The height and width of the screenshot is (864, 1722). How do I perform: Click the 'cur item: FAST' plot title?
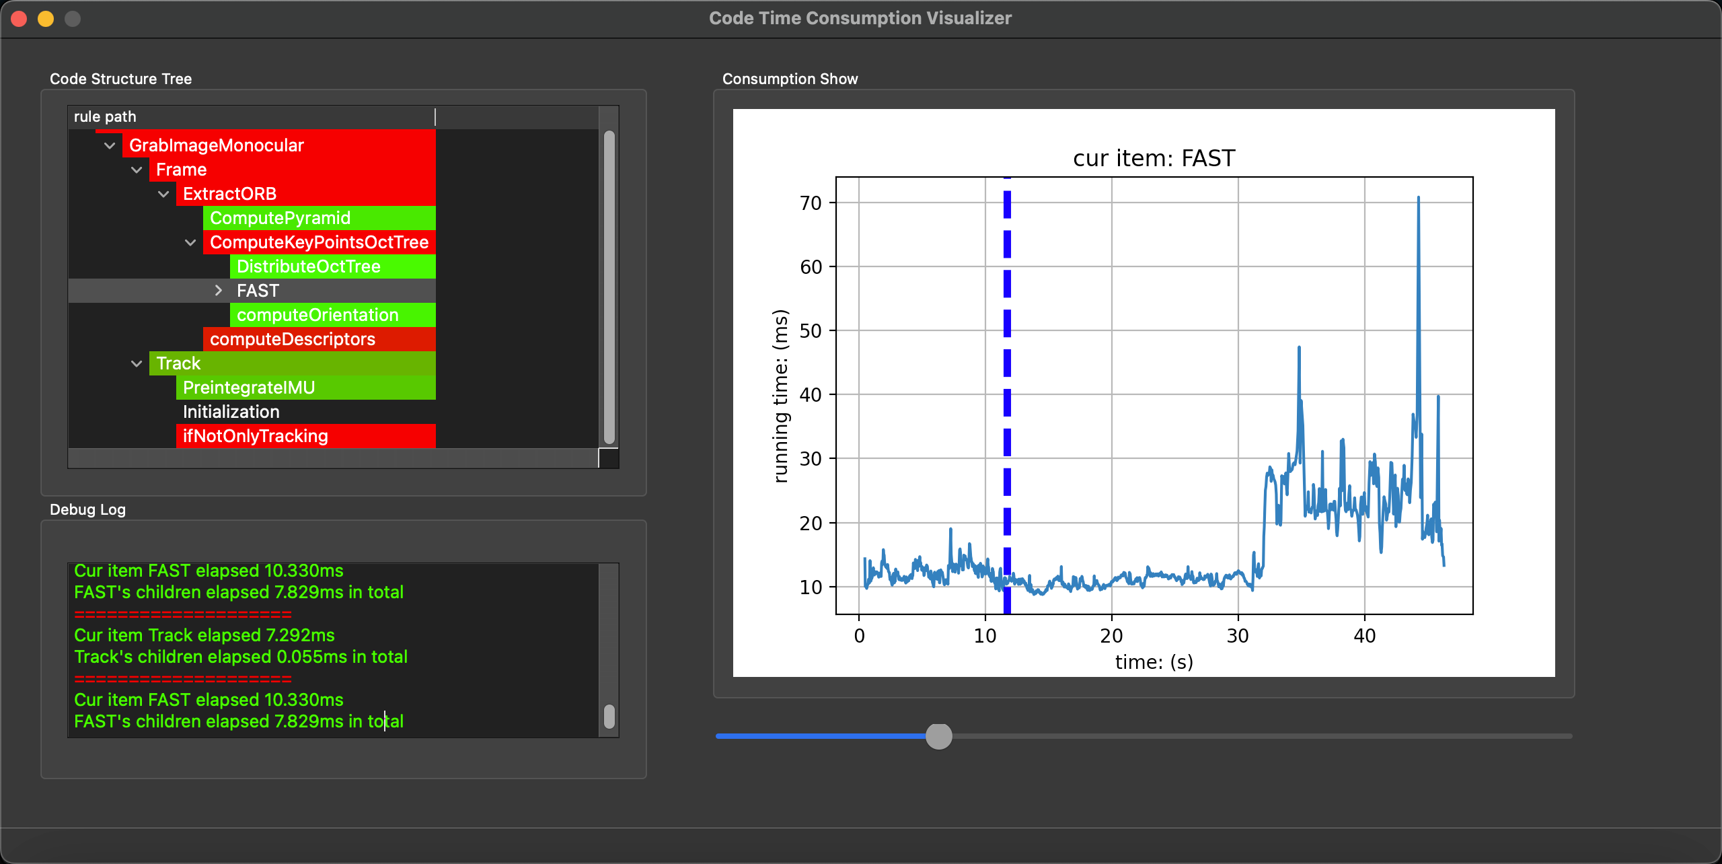point(1154,158)
